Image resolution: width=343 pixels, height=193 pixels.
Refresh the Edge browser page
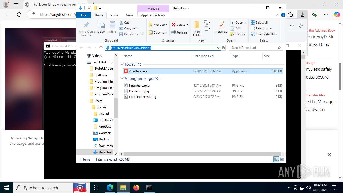click(x=19, y=14)
